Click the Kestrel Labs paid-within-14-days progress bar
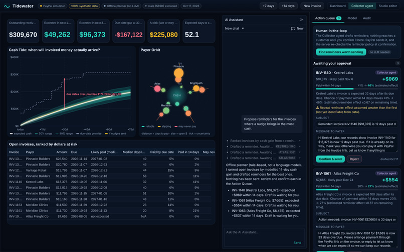The height and width of the screenshot is (252, 404). pos(356,88)
